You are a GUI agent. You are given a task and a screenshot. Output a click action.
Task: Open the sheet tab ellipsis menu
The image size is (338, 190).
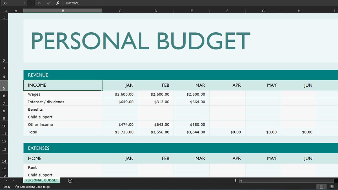235,180
